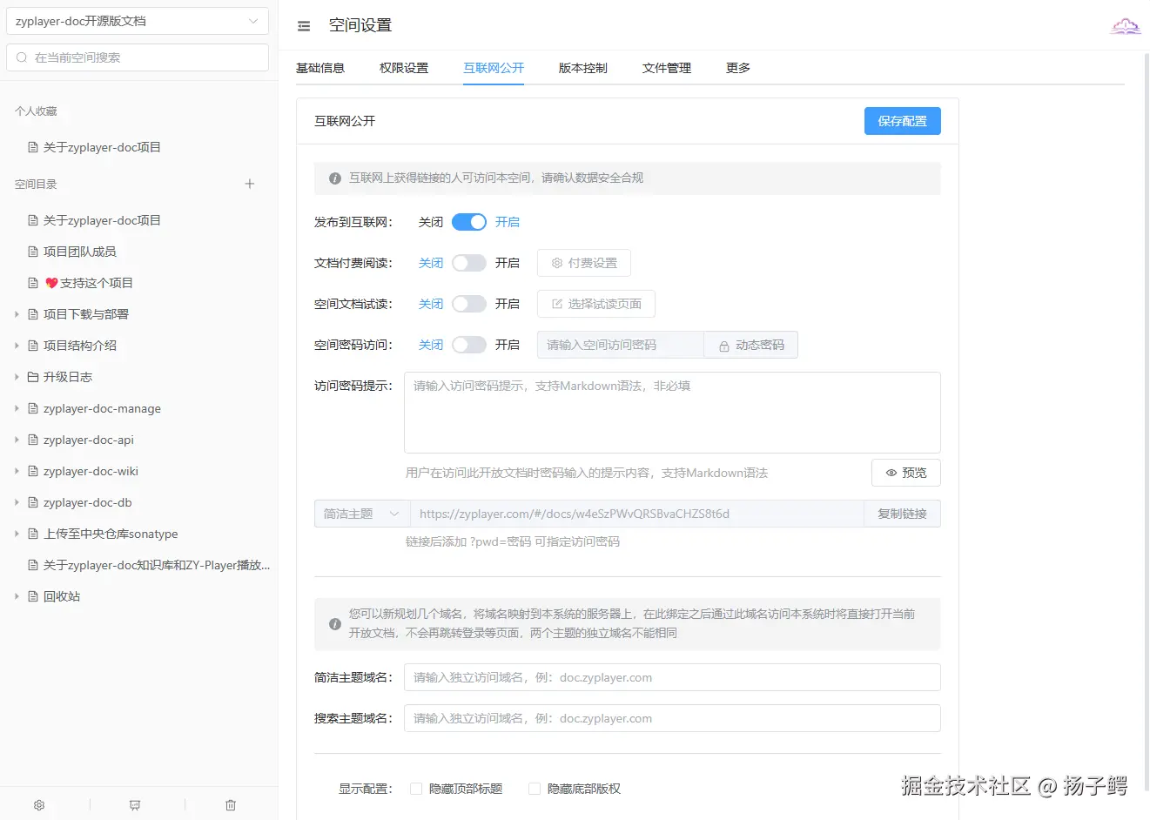Click the 保存配置 save button

(903, 120)
